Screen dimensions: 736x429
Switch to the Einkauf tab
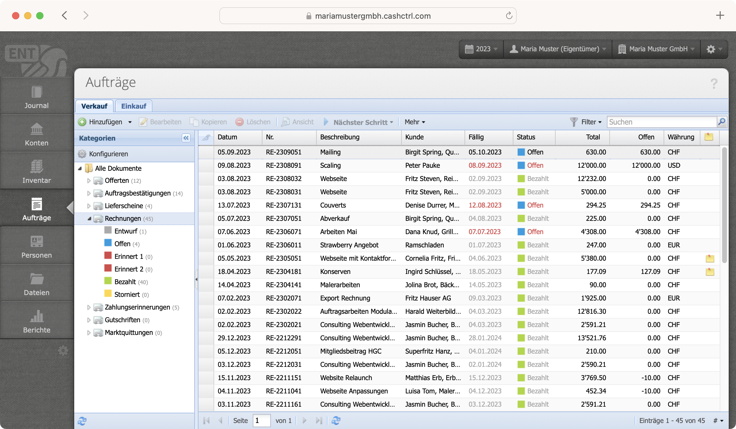click(x=134, y=106)
